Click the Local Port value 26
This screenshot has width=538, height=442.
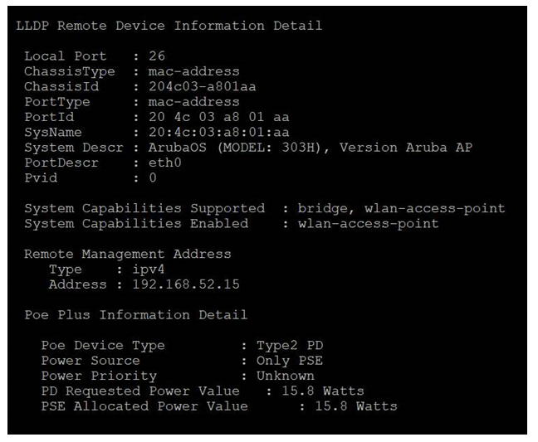pyautogui.click(x=157, y=56)
